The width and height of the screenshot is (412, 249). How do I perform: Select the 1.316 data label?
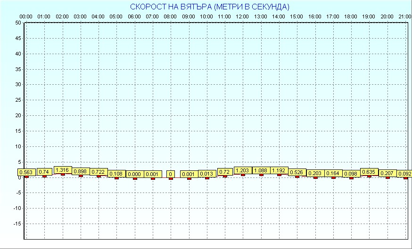click(x=62, y=170)
